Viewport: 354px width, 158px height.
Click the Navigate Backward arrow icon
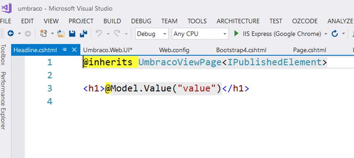tap(11, 34)
